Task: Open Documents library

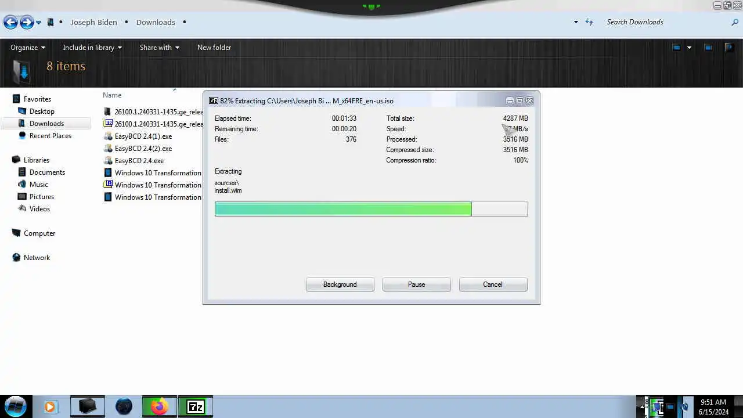Action: (47, 172)
